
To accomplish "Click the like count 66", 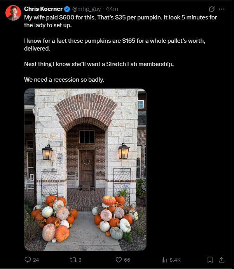I will [127, 260].
